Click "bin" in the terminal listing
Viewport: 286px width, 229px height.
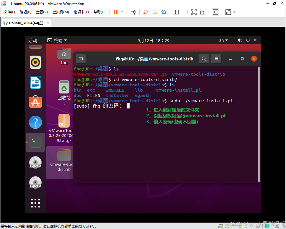[x=78, y=90]
